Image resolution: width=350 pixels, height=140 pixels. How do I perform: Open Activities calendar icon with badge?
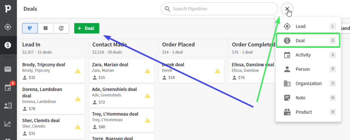click(8, 88)
